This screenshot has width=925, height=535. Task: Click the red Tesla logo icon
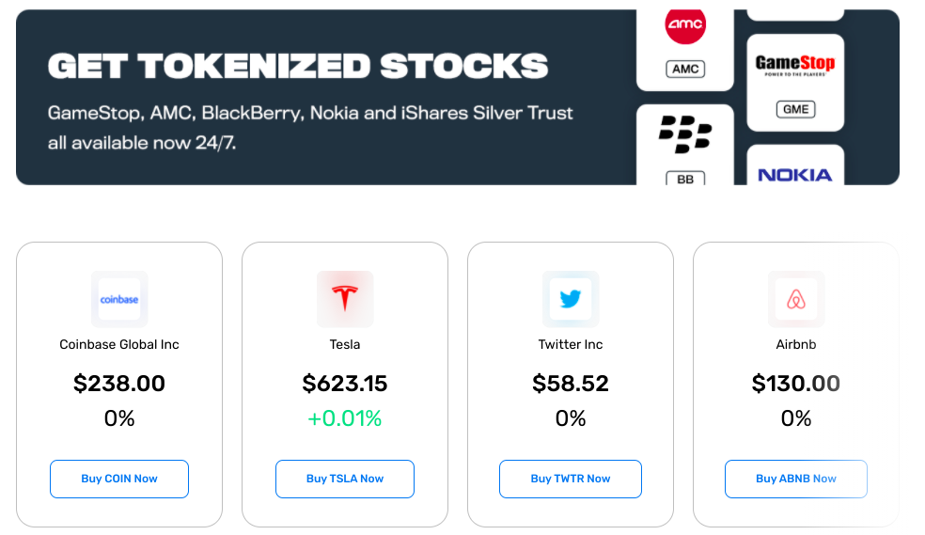point(345,299)
